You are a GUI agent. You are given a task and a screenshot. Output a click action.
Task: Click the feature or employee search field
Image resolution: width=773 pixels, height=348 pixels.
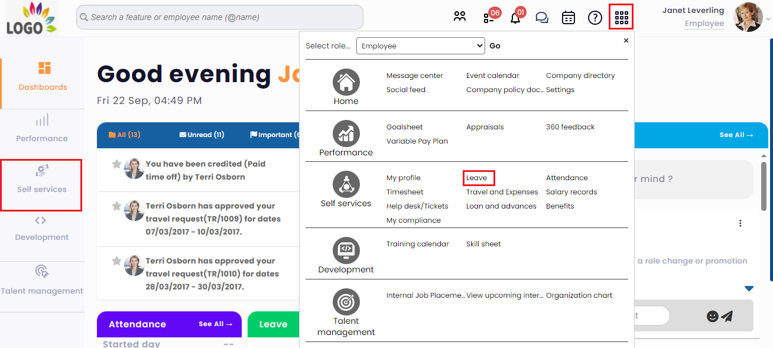coord(220,17)
